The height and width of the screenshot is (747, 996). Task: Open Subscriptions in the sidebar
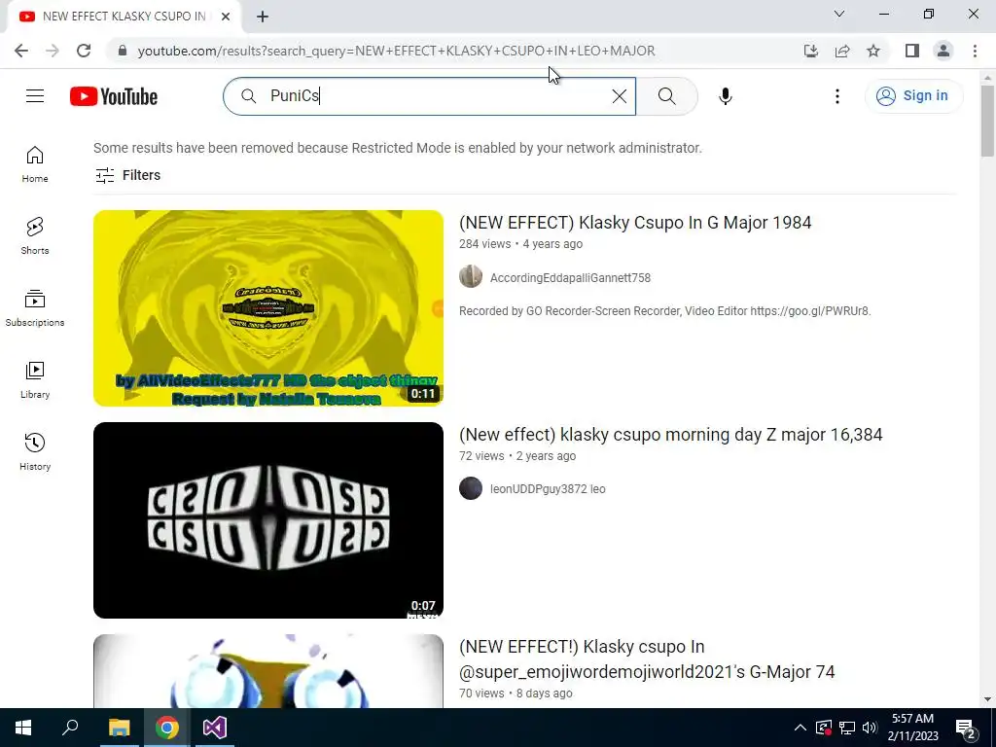tap(35, 308)
